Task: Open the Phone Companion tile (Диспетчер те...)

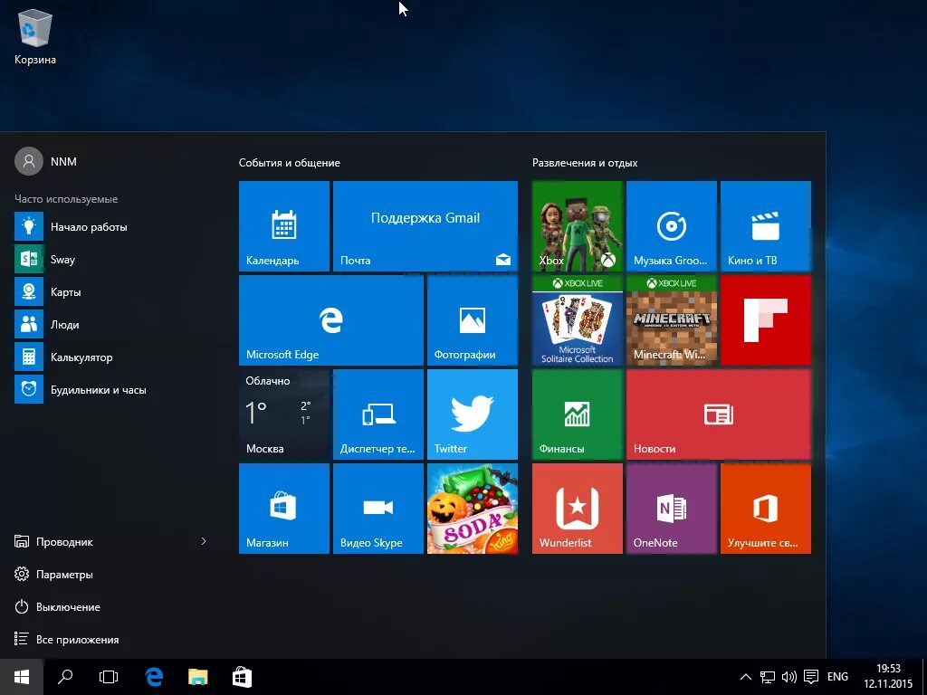Action: click(x=378, y=414)
